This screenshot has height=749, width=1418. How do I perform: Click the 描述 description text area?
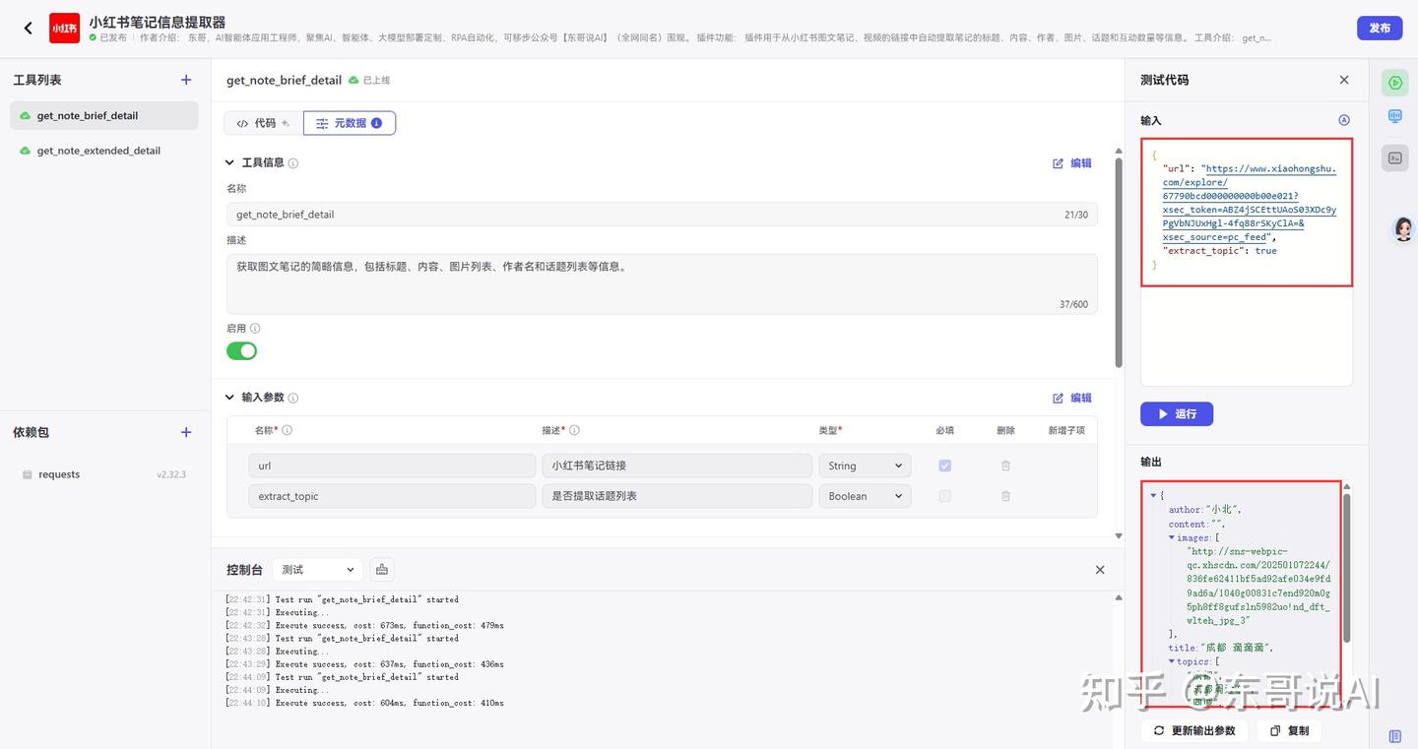click(662, 284)
